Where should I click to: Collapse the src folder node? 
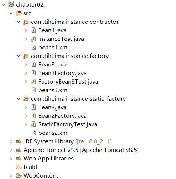(x=11, y=13)
